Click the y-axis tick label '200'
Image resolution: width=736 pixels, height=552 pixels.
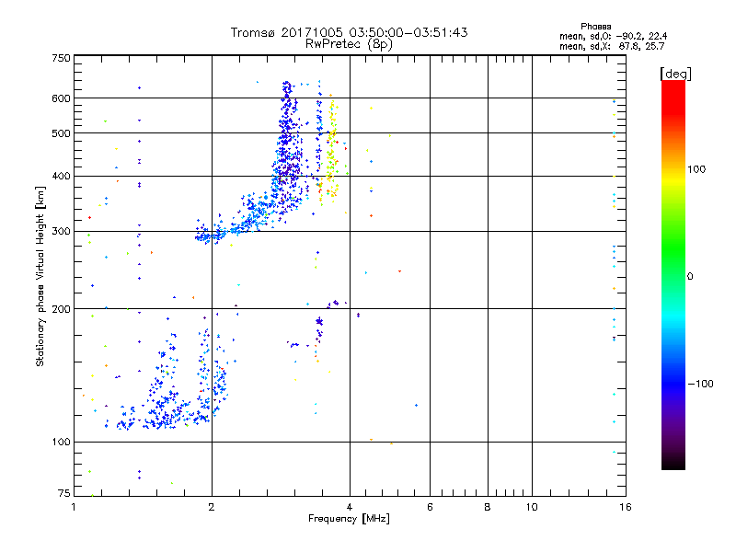coord(62,309)
